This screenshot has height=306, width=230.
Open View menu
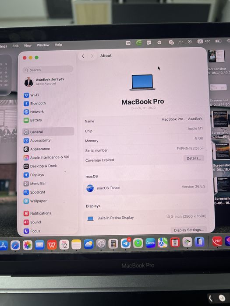tap(28, 45)
